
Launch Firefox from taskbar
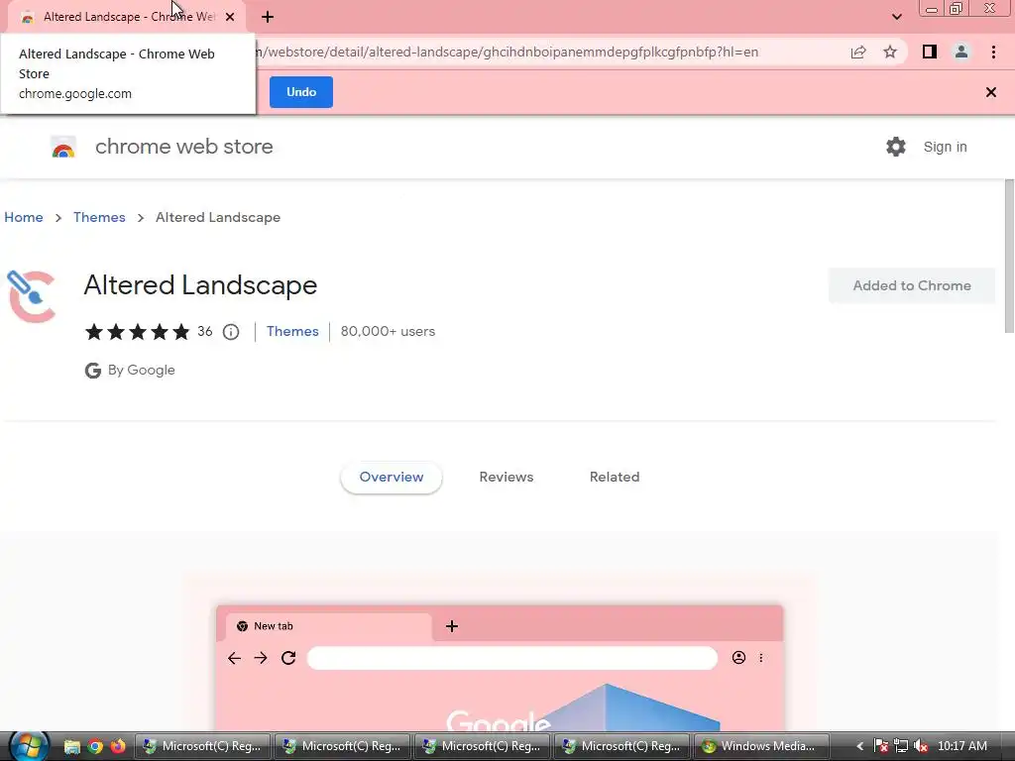pyautogui.click(x=118, y=747)
